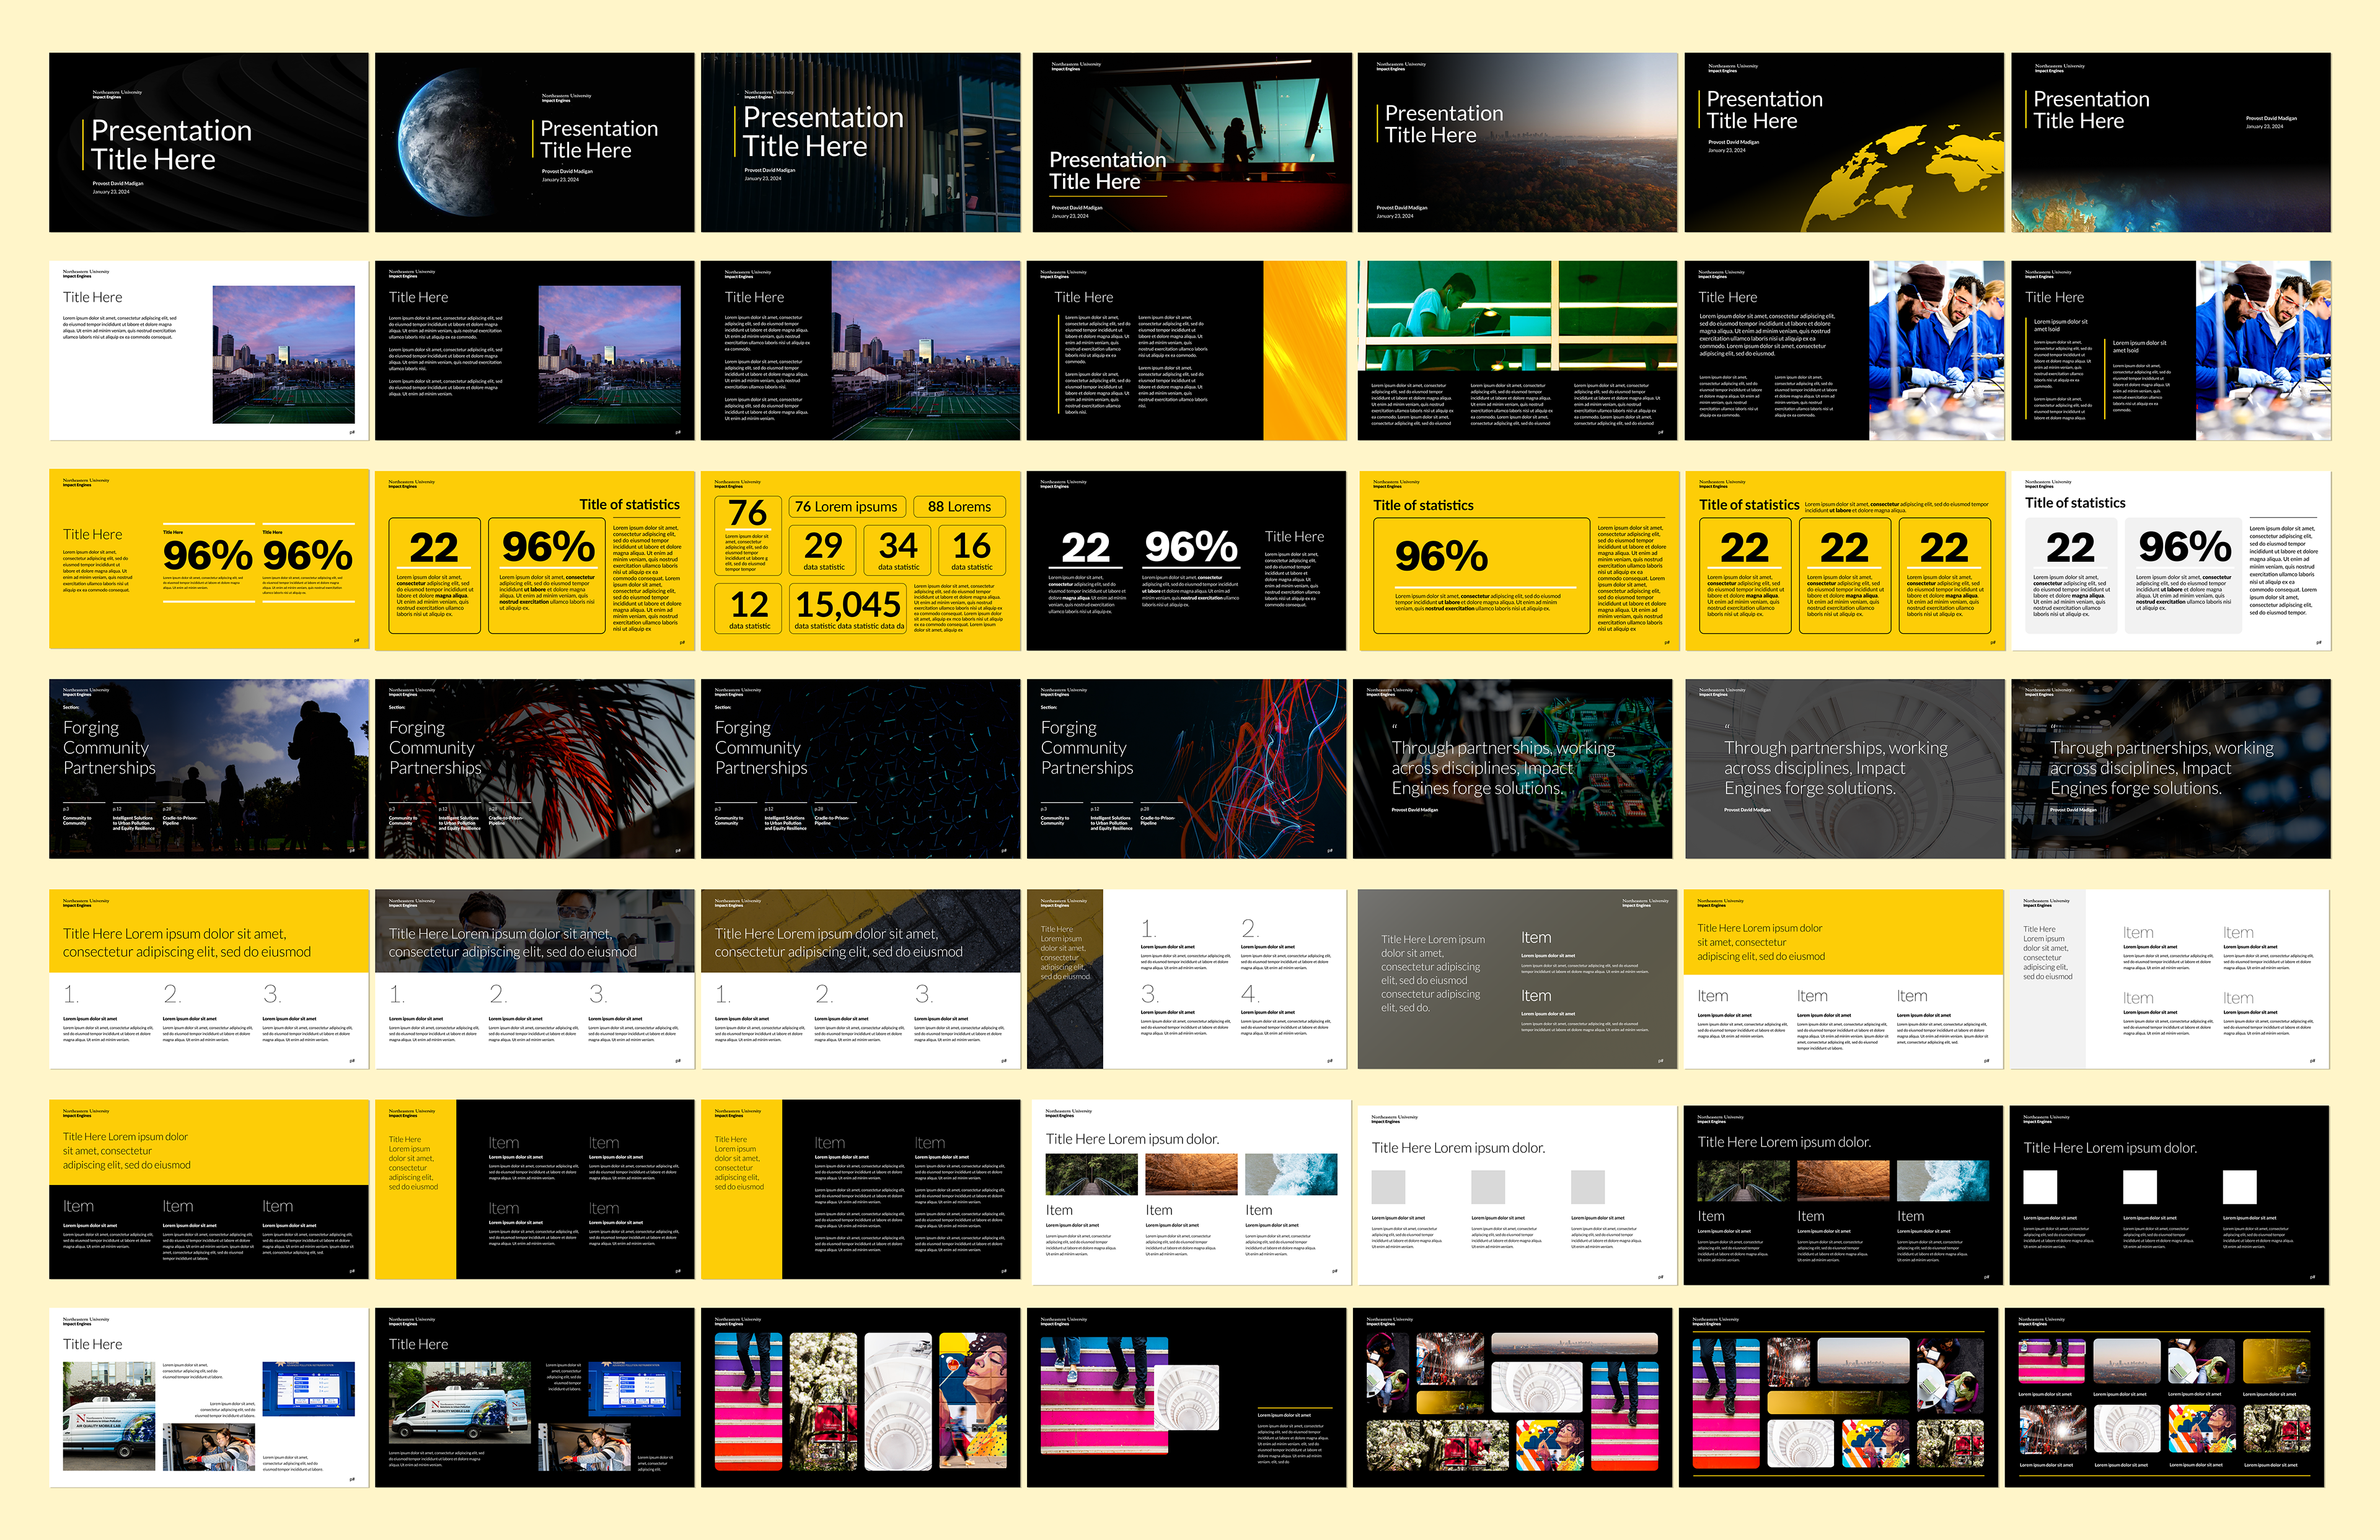Open the title slide with dark building exterior
Screen dimensions: 2380x1540
coord(861,143)
